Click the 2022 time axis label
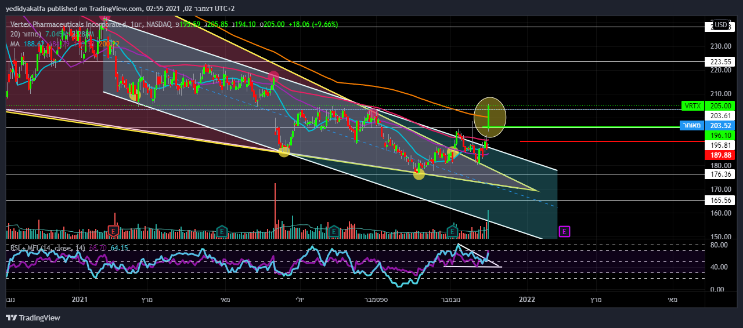 527,300
